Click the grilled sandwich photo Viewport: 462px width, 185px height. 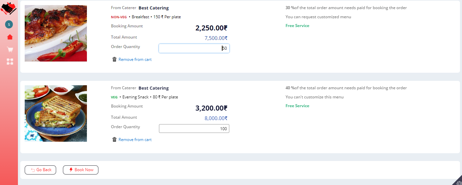(56, 113)
